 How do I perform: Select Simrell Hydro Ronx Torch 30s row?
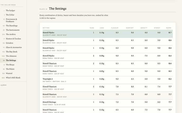pyautogui.click(x=108, y=57)
